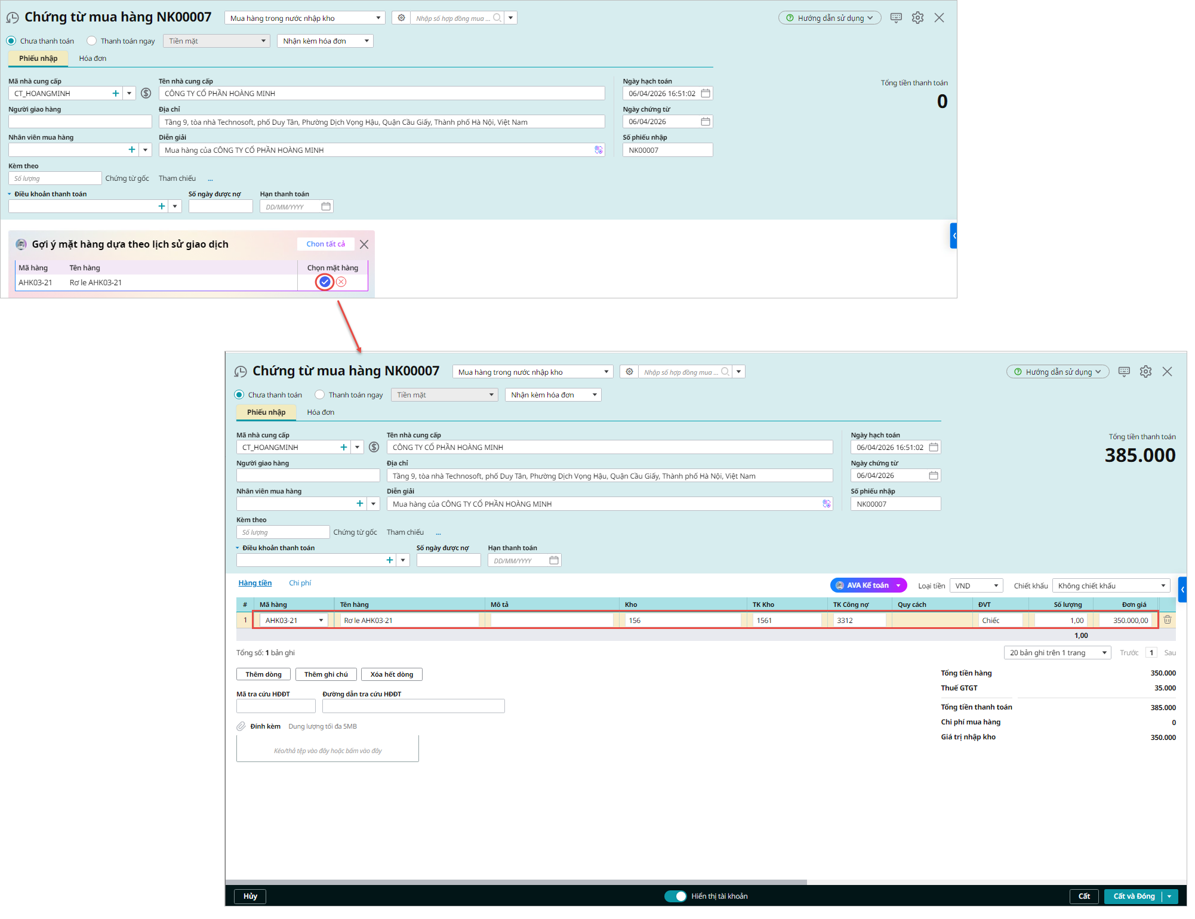This screenshot has width=1195, height=919.
Task: Click the plus icon to add a purchasing employee
Action: (360, 504)
